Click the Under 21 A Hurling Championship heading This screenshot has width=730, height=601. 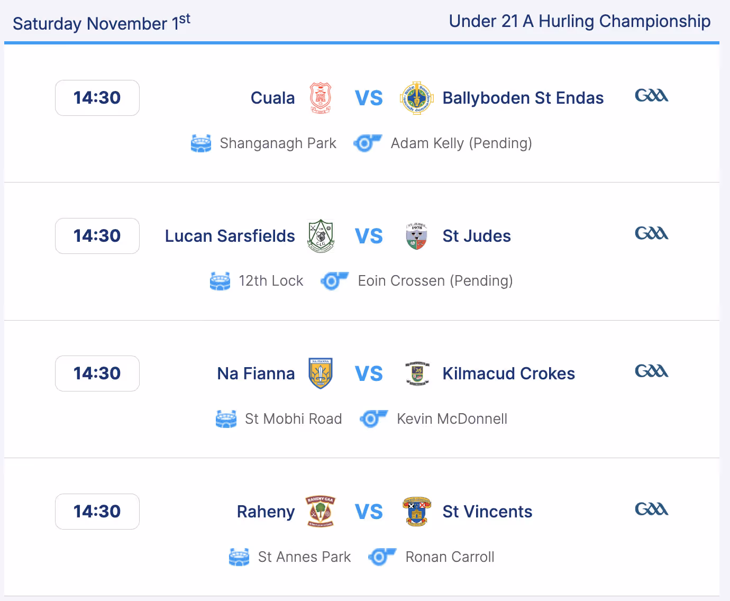pyautogui.click(x=579, y=22)
